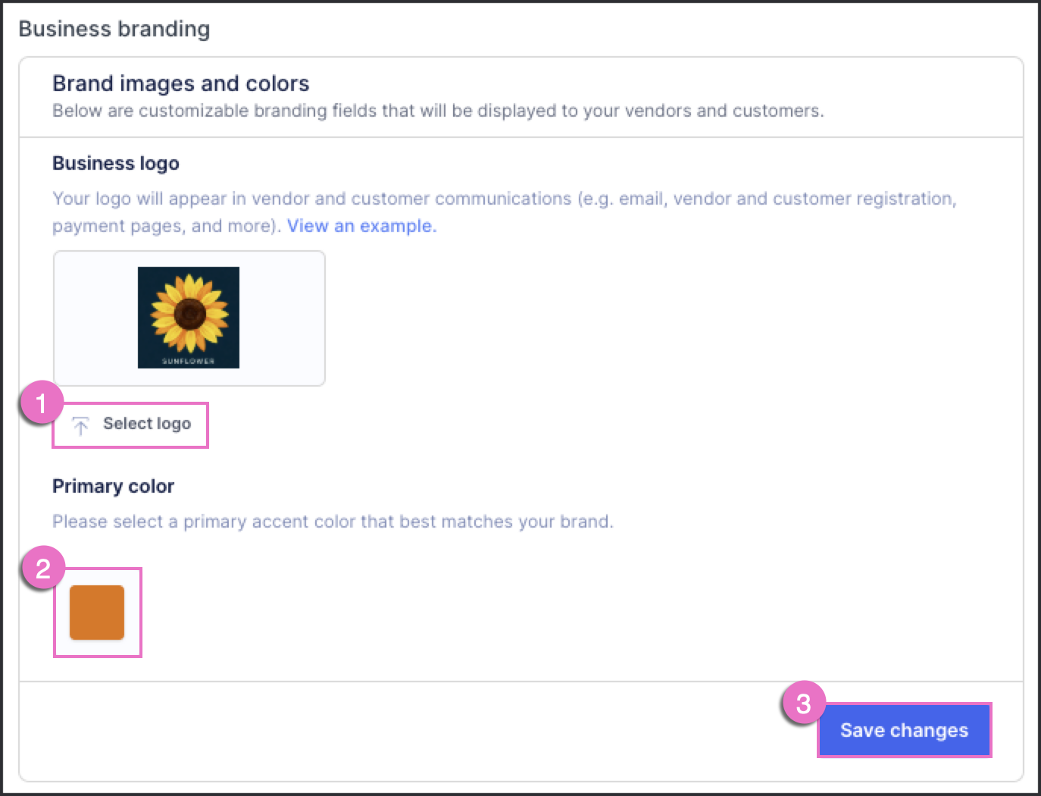This screenshot has width=1041, height=796.
Task: Save changes with the blue button
Action: point(904,730)
